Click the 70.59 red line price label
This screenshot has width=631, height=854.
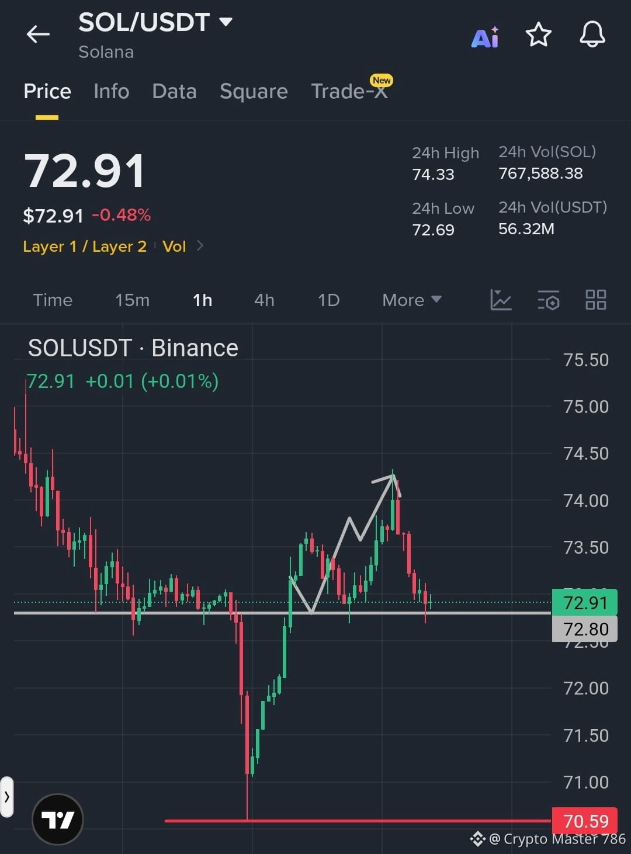(585, 821)
